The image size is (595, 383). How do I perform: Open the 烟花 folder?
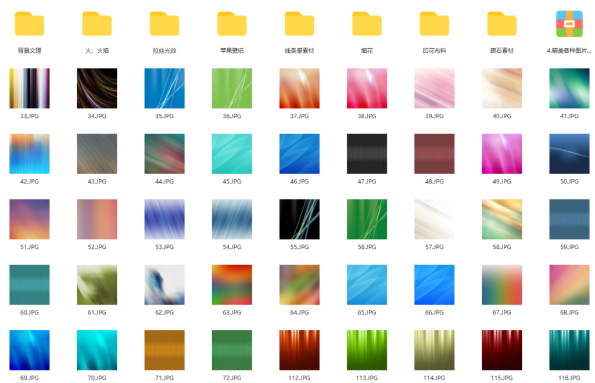[367, 24]
